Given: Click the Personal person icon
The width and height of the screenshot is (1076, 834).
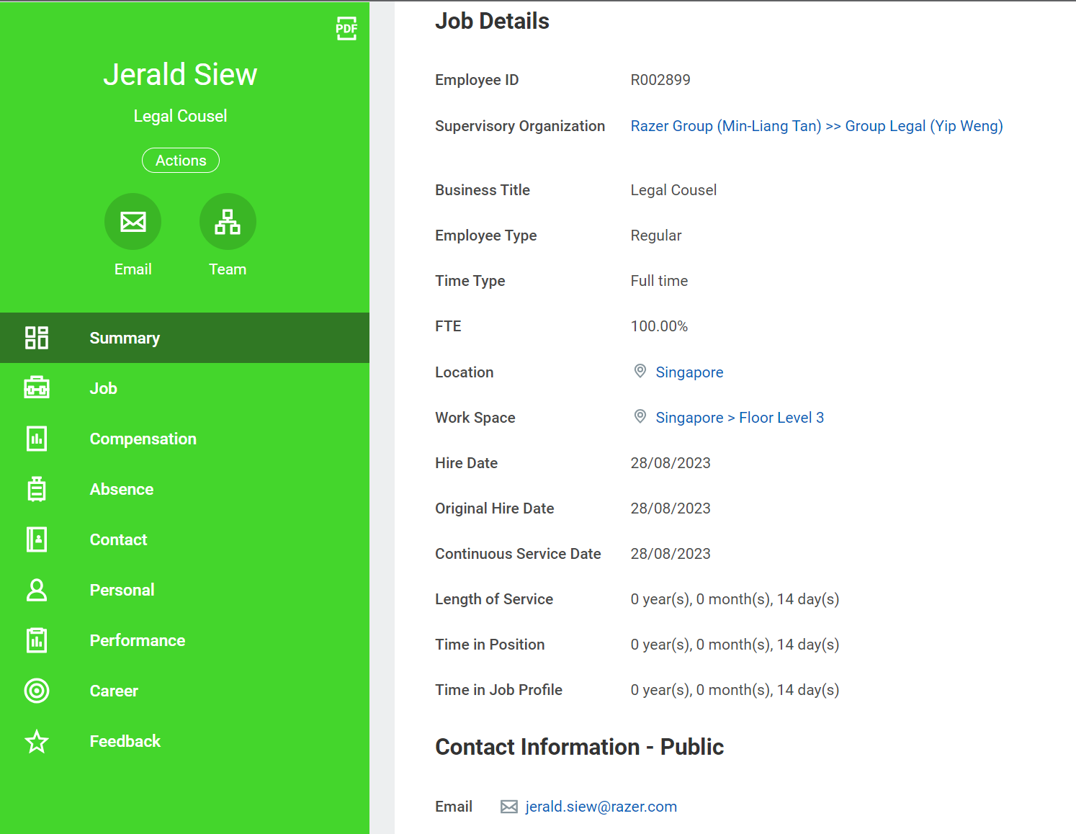Looking at the screenshot, I should (x=37, y=590).
